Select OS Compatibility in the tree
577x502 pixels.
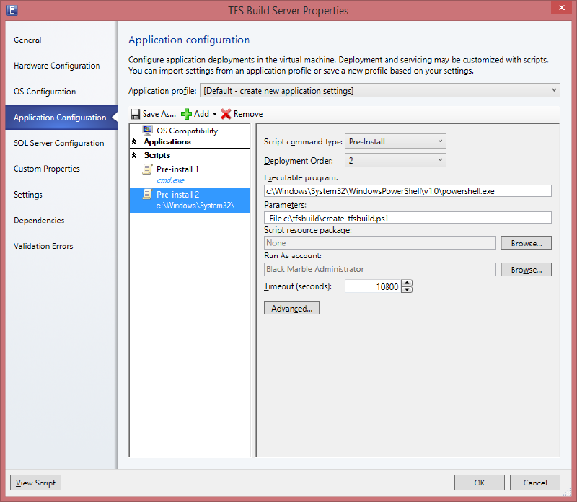tap(187, 131)
